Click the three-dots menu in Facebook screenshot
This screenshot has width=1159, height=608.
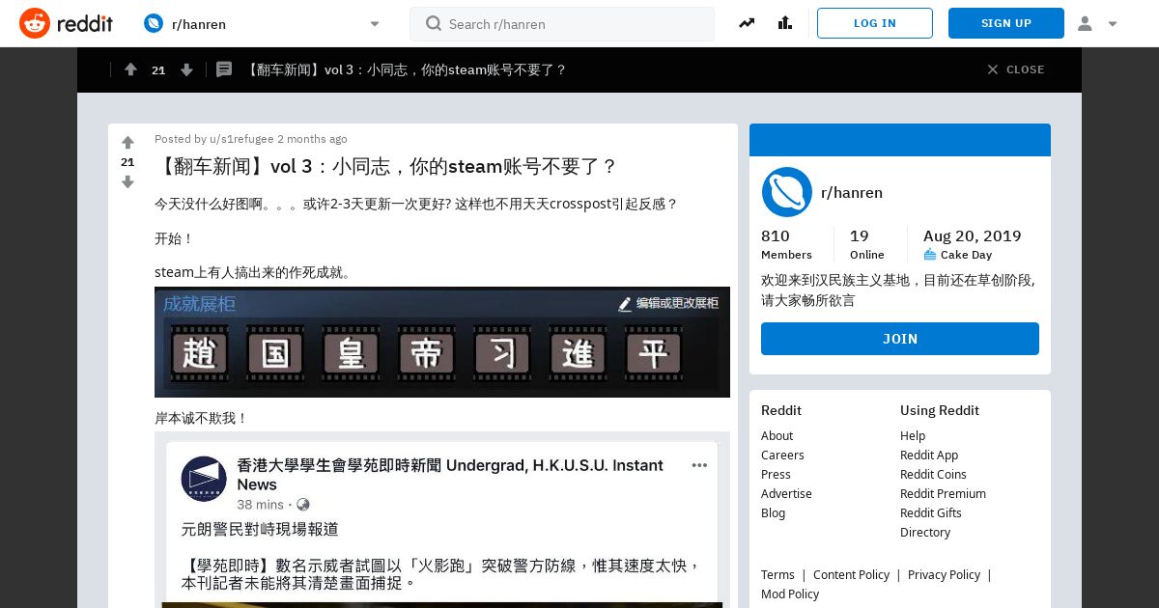[x=699, y=465]
